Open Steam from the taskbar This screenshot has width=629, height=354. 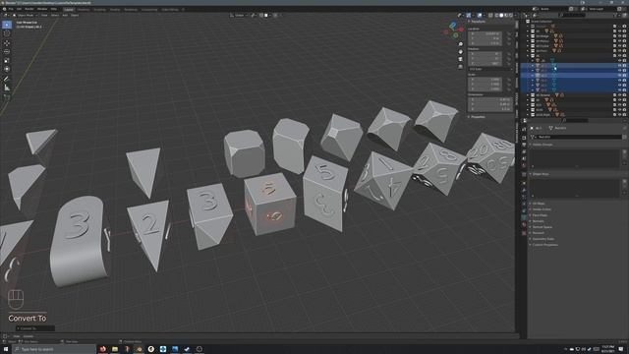click(x=187, y=349)
